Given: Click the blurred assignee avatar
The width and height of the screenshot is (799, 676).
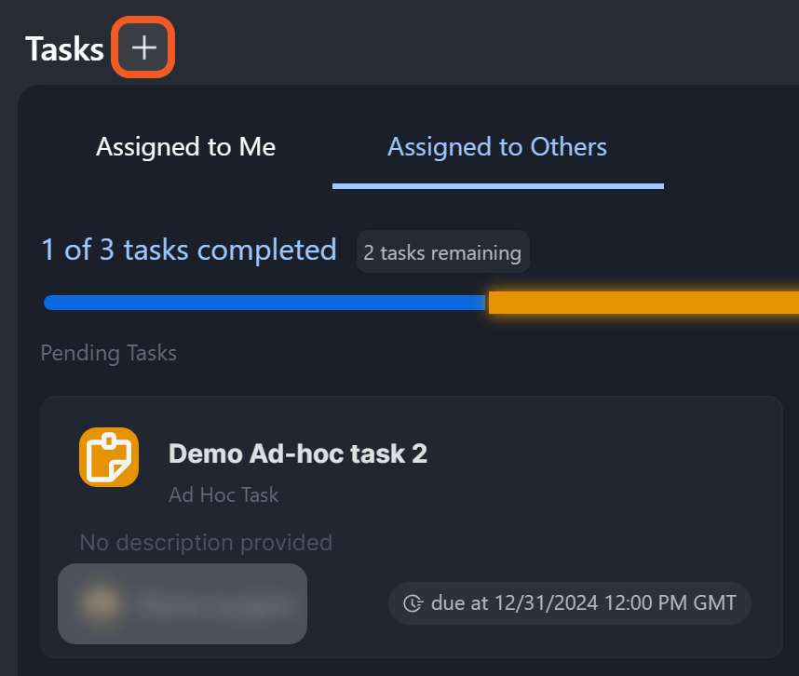Looking at the screenshot, I should (100, 603).
